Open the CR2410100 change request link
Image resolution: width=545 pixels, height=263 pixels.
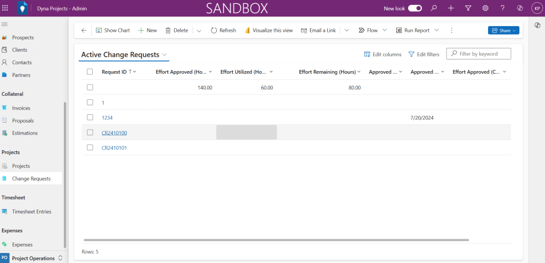[x=114, y=133]
